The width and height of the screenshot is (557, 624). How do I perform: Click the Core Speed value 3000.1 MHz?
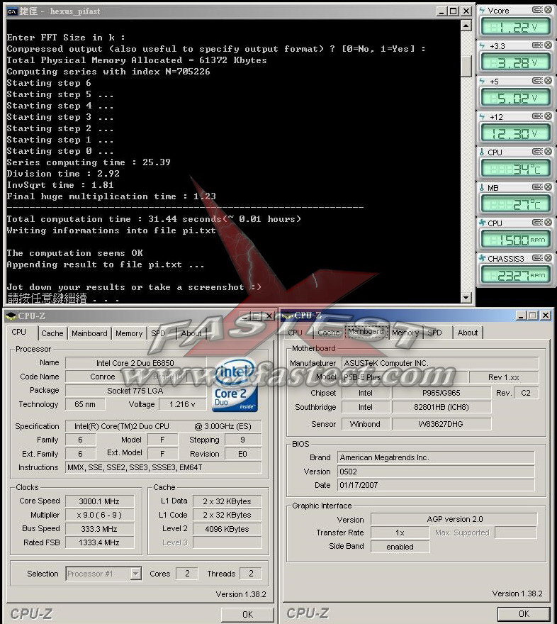point(99,501)
